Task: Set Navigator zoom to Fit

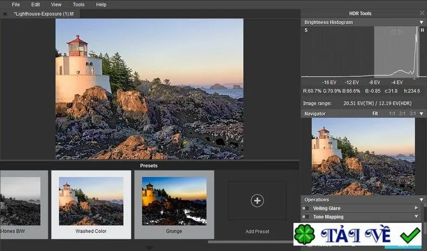Action: (x=375, y=113)
